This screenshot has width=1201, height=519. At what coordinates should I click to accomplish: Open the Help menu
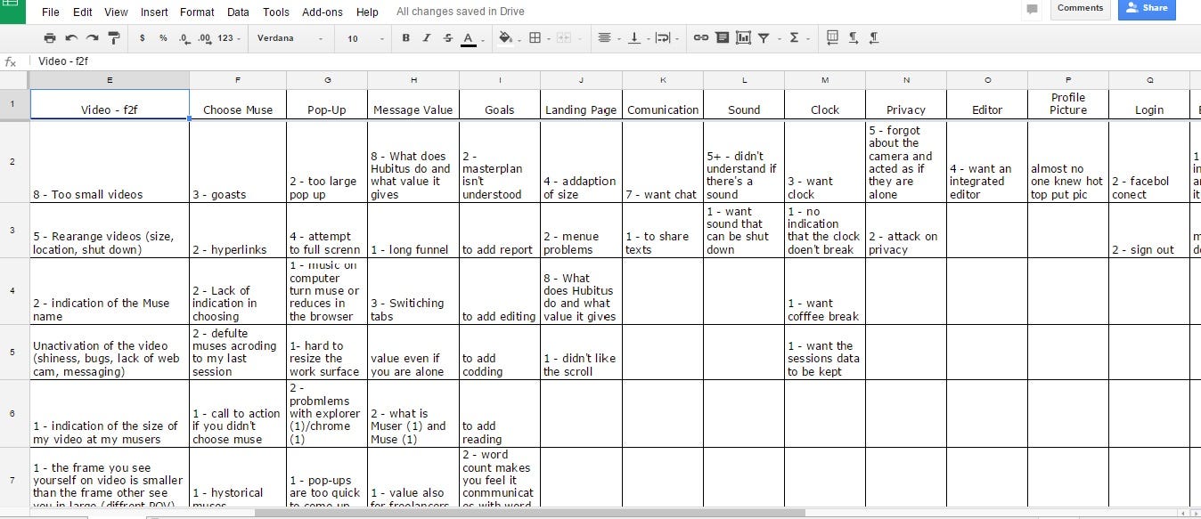coord(367,12)
